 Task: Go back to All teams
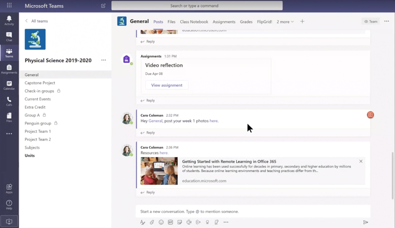click(x=37, y=21)
